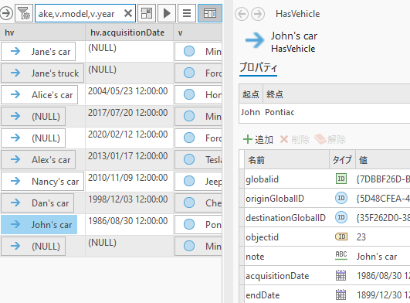This screenshot has width=410, height=303.
Task: Select the Jane's car relationship cell
Action: (x=38, y=52)
